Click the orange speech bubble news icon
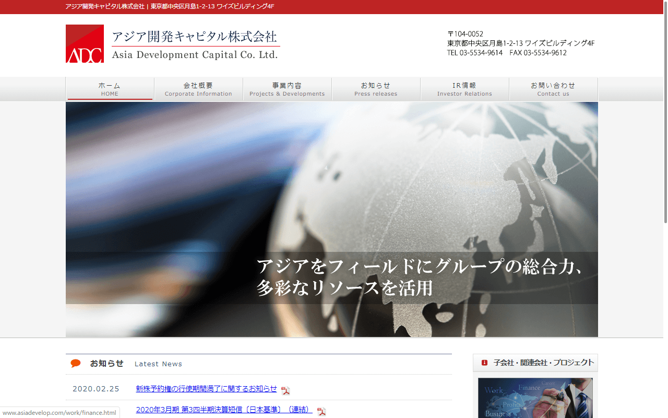 coord(76,363)
